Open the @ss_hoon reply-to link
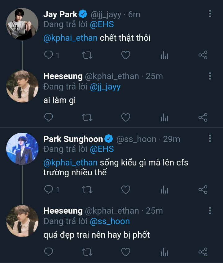Viewport: 223px width, 263px height. [x=110, y=221]
